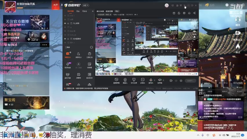
Task: Add a new scene with the plus button
Action: coord(93,11)
